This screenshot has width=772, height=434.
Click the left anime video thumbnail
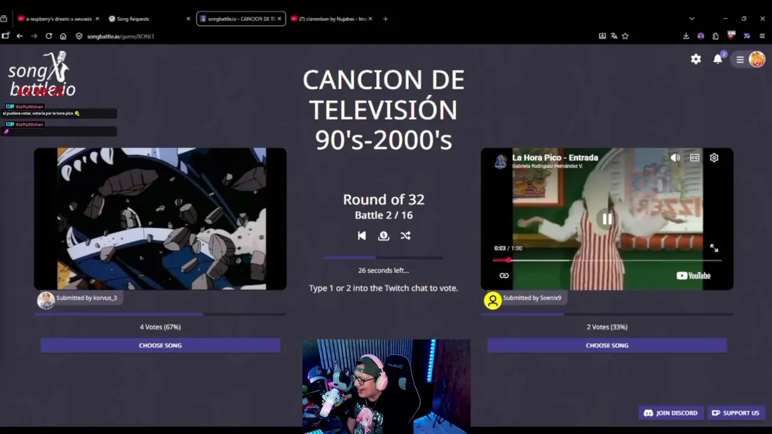point(160,219)
